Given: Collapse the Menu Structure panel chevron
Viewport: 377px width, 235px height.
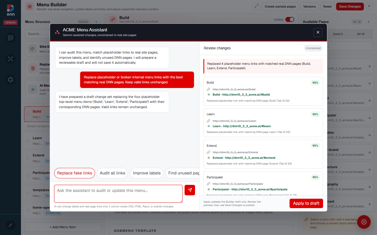Looking at the screenshot, I should 96,22.
